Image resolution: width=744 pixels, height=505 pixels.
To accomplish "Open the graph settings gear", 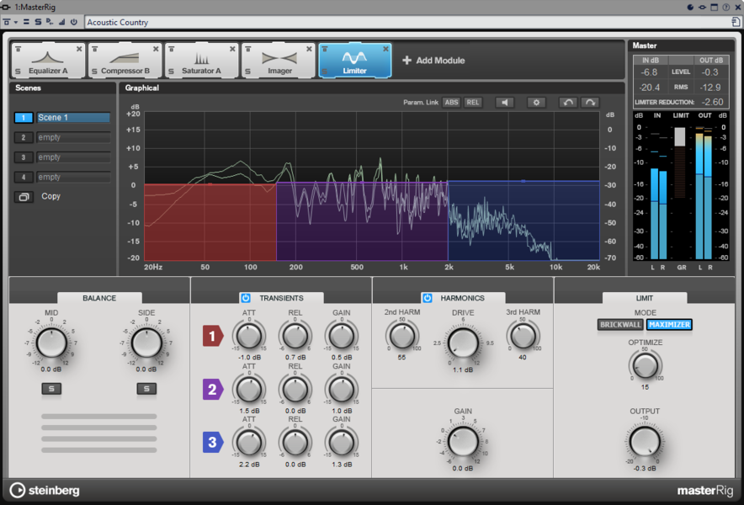I will coord(536,103).
